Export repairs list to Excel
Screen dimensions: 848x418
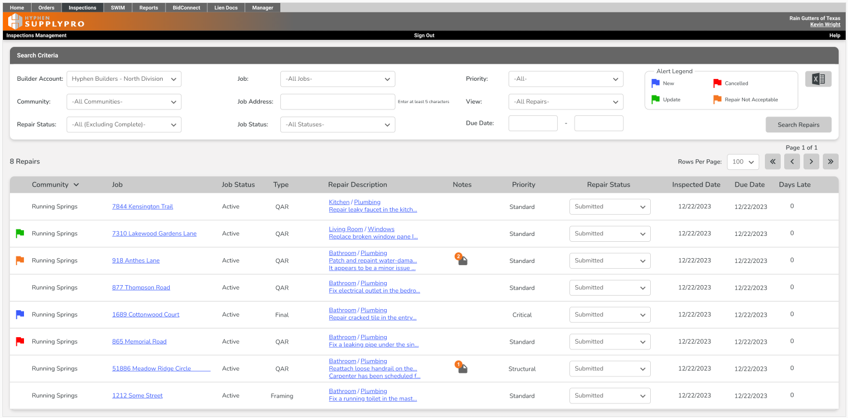818,78
